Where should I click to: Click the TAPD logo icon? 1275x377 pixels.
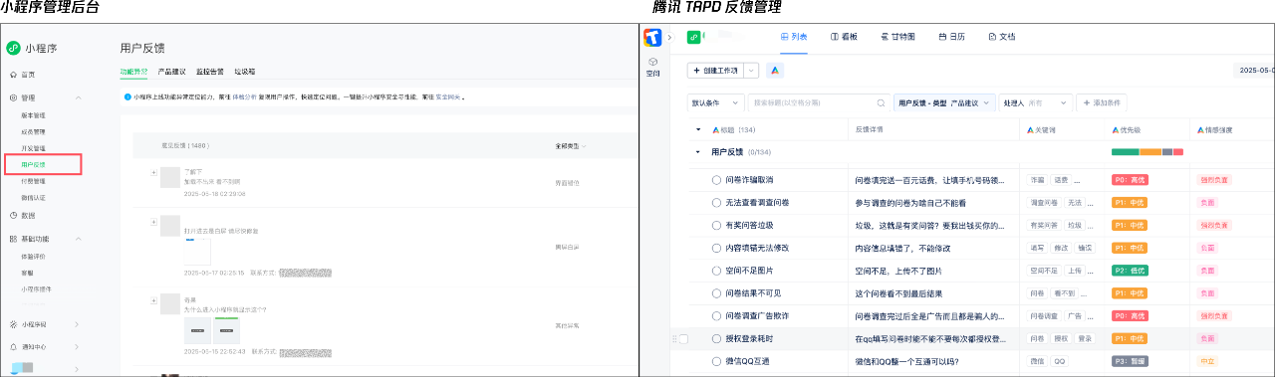pyautogui.click(x=652, y=38)
